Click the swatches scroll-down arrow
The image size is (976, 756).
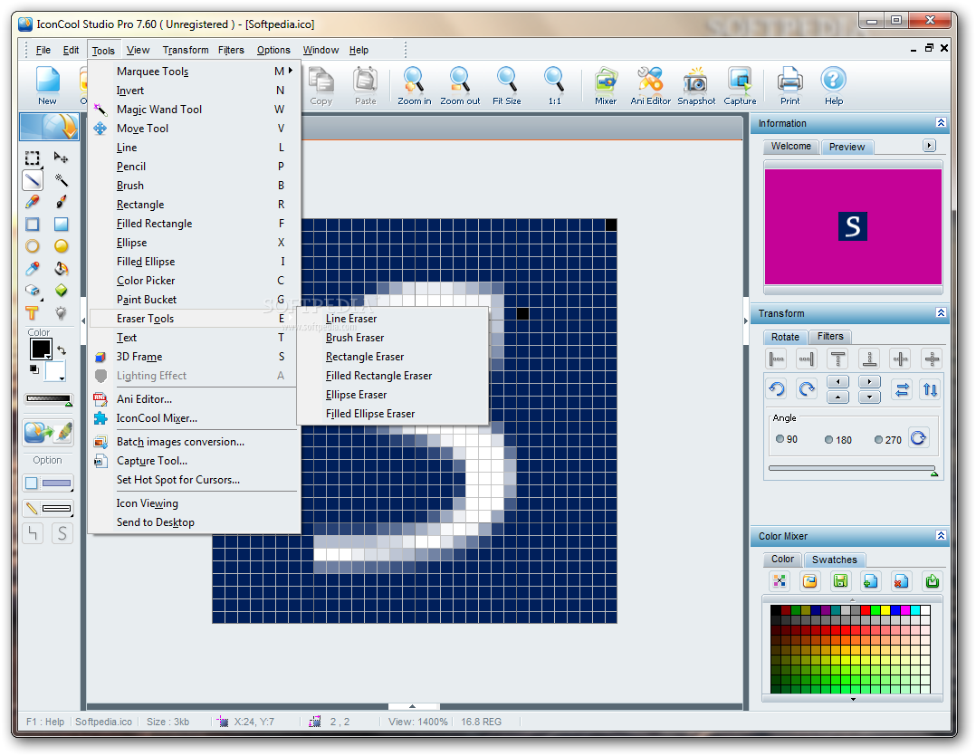coord(853,699)
